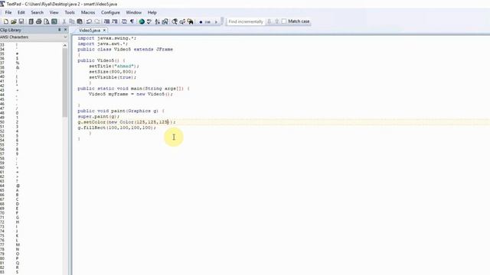Open the View menu
The width and height of the screenshot is (490, 275).
pos(54,12)
